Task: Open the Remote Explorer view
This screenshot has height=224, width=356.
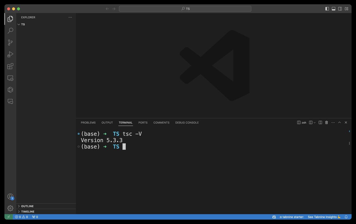Action: pyautogui.click(x=10, y=78)
